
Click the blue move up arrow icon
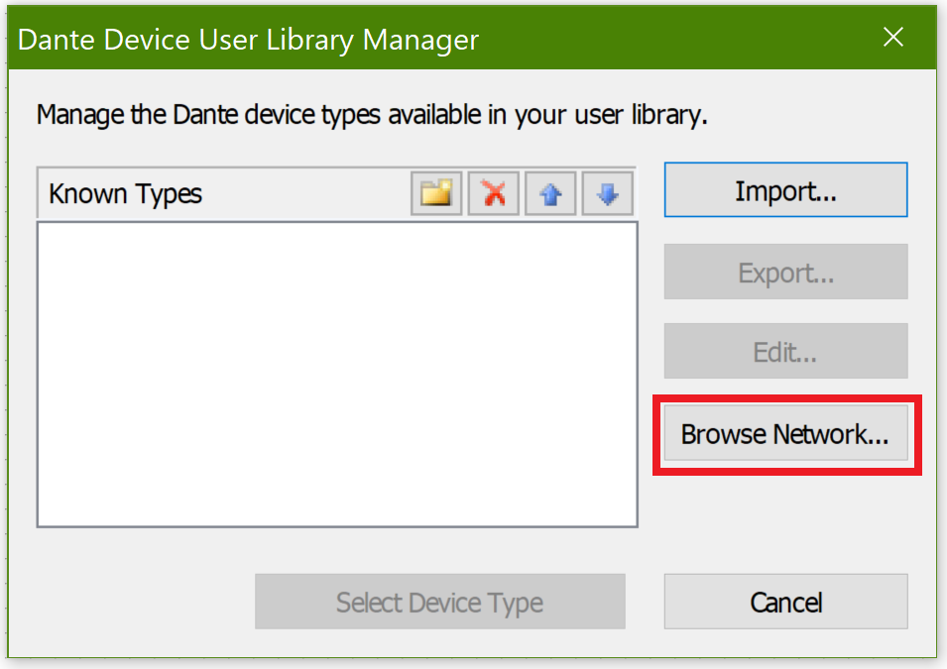click(x=550, y=194)
